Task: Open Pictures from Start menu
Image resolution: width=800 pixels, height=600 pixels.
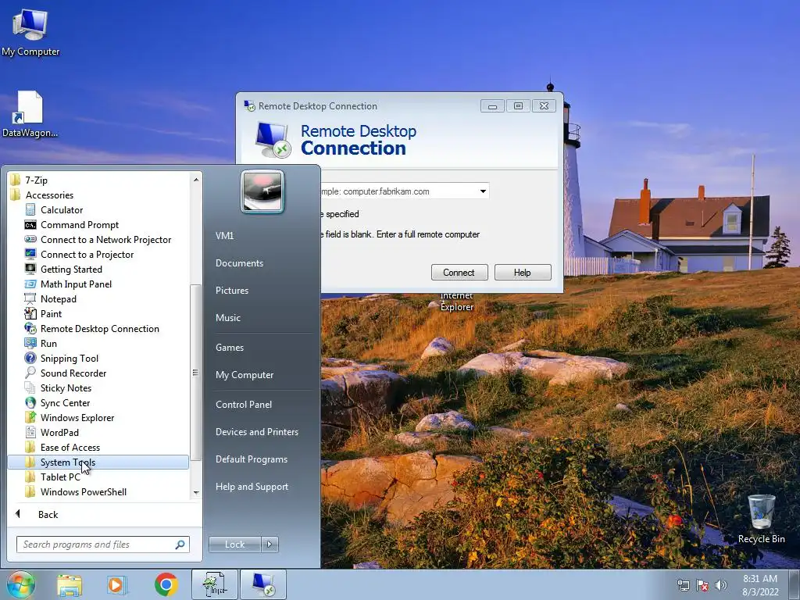Action: [x=231, y=291]
